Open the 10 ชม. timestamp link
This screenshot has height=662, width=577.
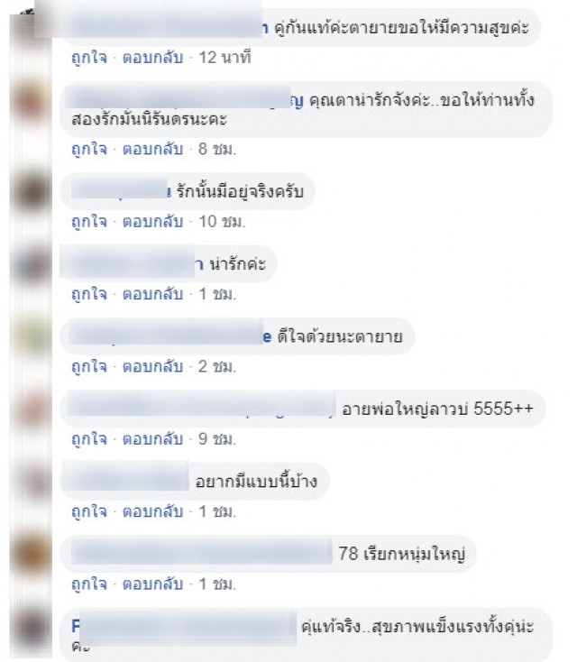(222, 222)
